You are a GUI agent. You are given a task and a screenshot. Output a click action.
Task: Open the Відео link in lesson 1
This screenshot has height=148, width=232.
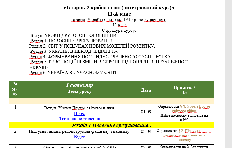[79, 113]
